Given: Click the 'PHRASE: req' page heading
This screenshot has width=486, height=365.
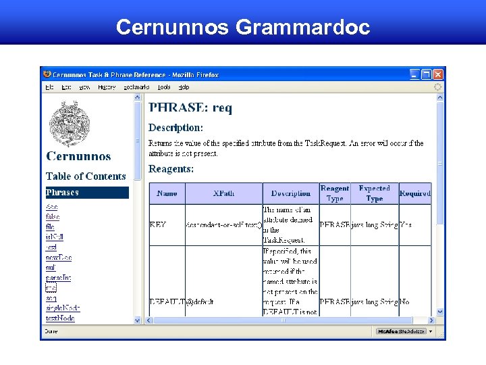Looking at the screenshot, I should (x=190, y=107).
